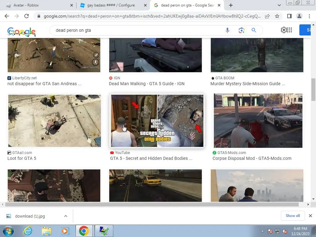Image resolution: width=316 pixels, height=237 pixels.
Task: Open the YouTube source link
Action: 120,153
